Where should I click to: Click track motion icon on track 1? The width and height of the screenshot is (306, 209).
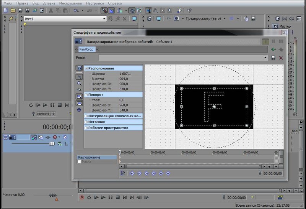pyautogui.click(x=41, y=137)
